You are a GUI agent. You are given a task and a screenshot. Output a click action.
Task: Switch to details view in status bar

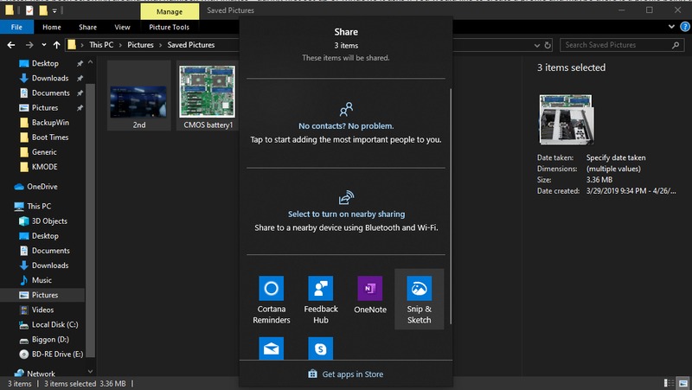point(670,383)
